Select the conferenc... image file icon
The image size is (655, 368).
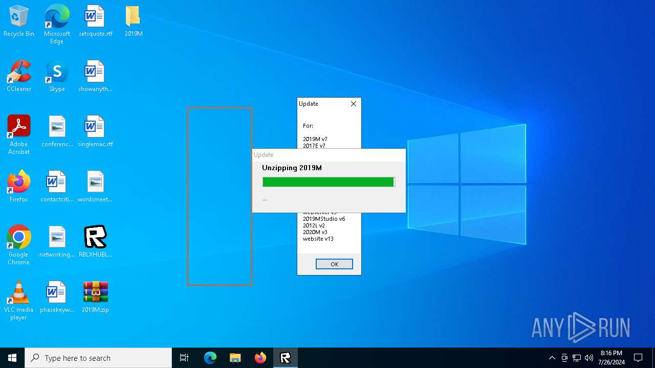click(x=57, y=131)
